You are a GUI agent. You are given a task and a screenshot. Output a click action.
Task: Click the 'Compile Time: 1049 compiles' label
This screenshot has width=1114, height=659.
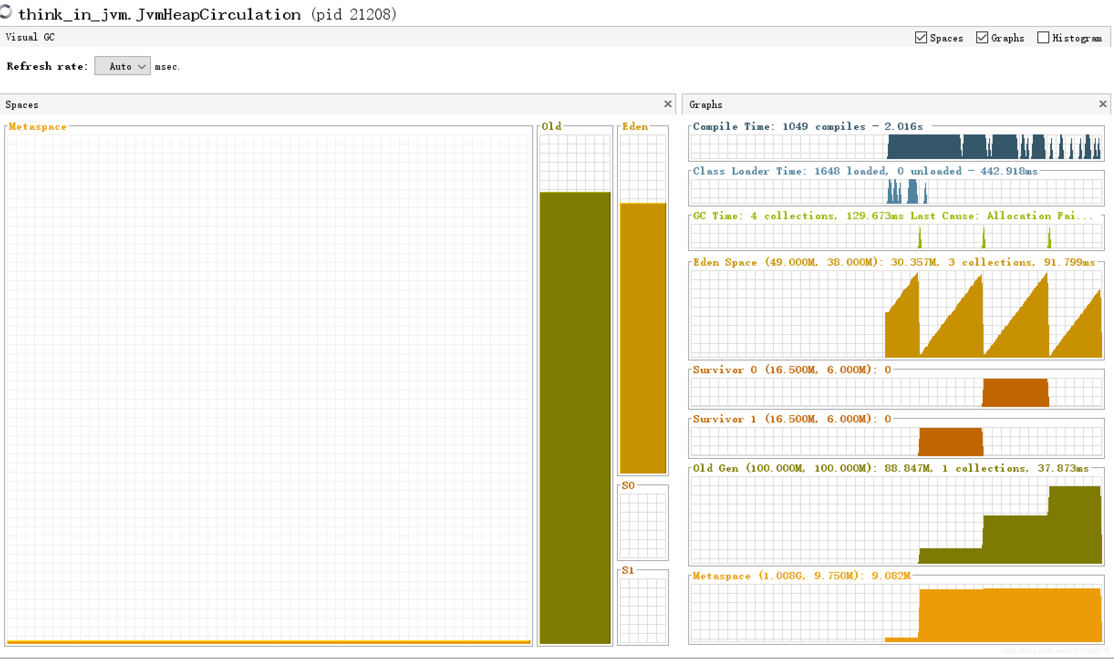pyautogui.click(x=779, y=126)
